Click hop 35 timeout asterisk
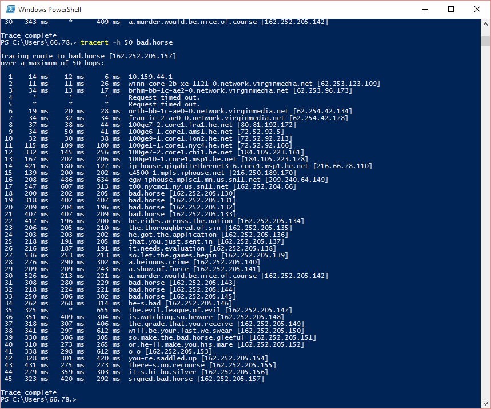Image resolution: width=491 pixels, height=409 pixels. (71, 311)
